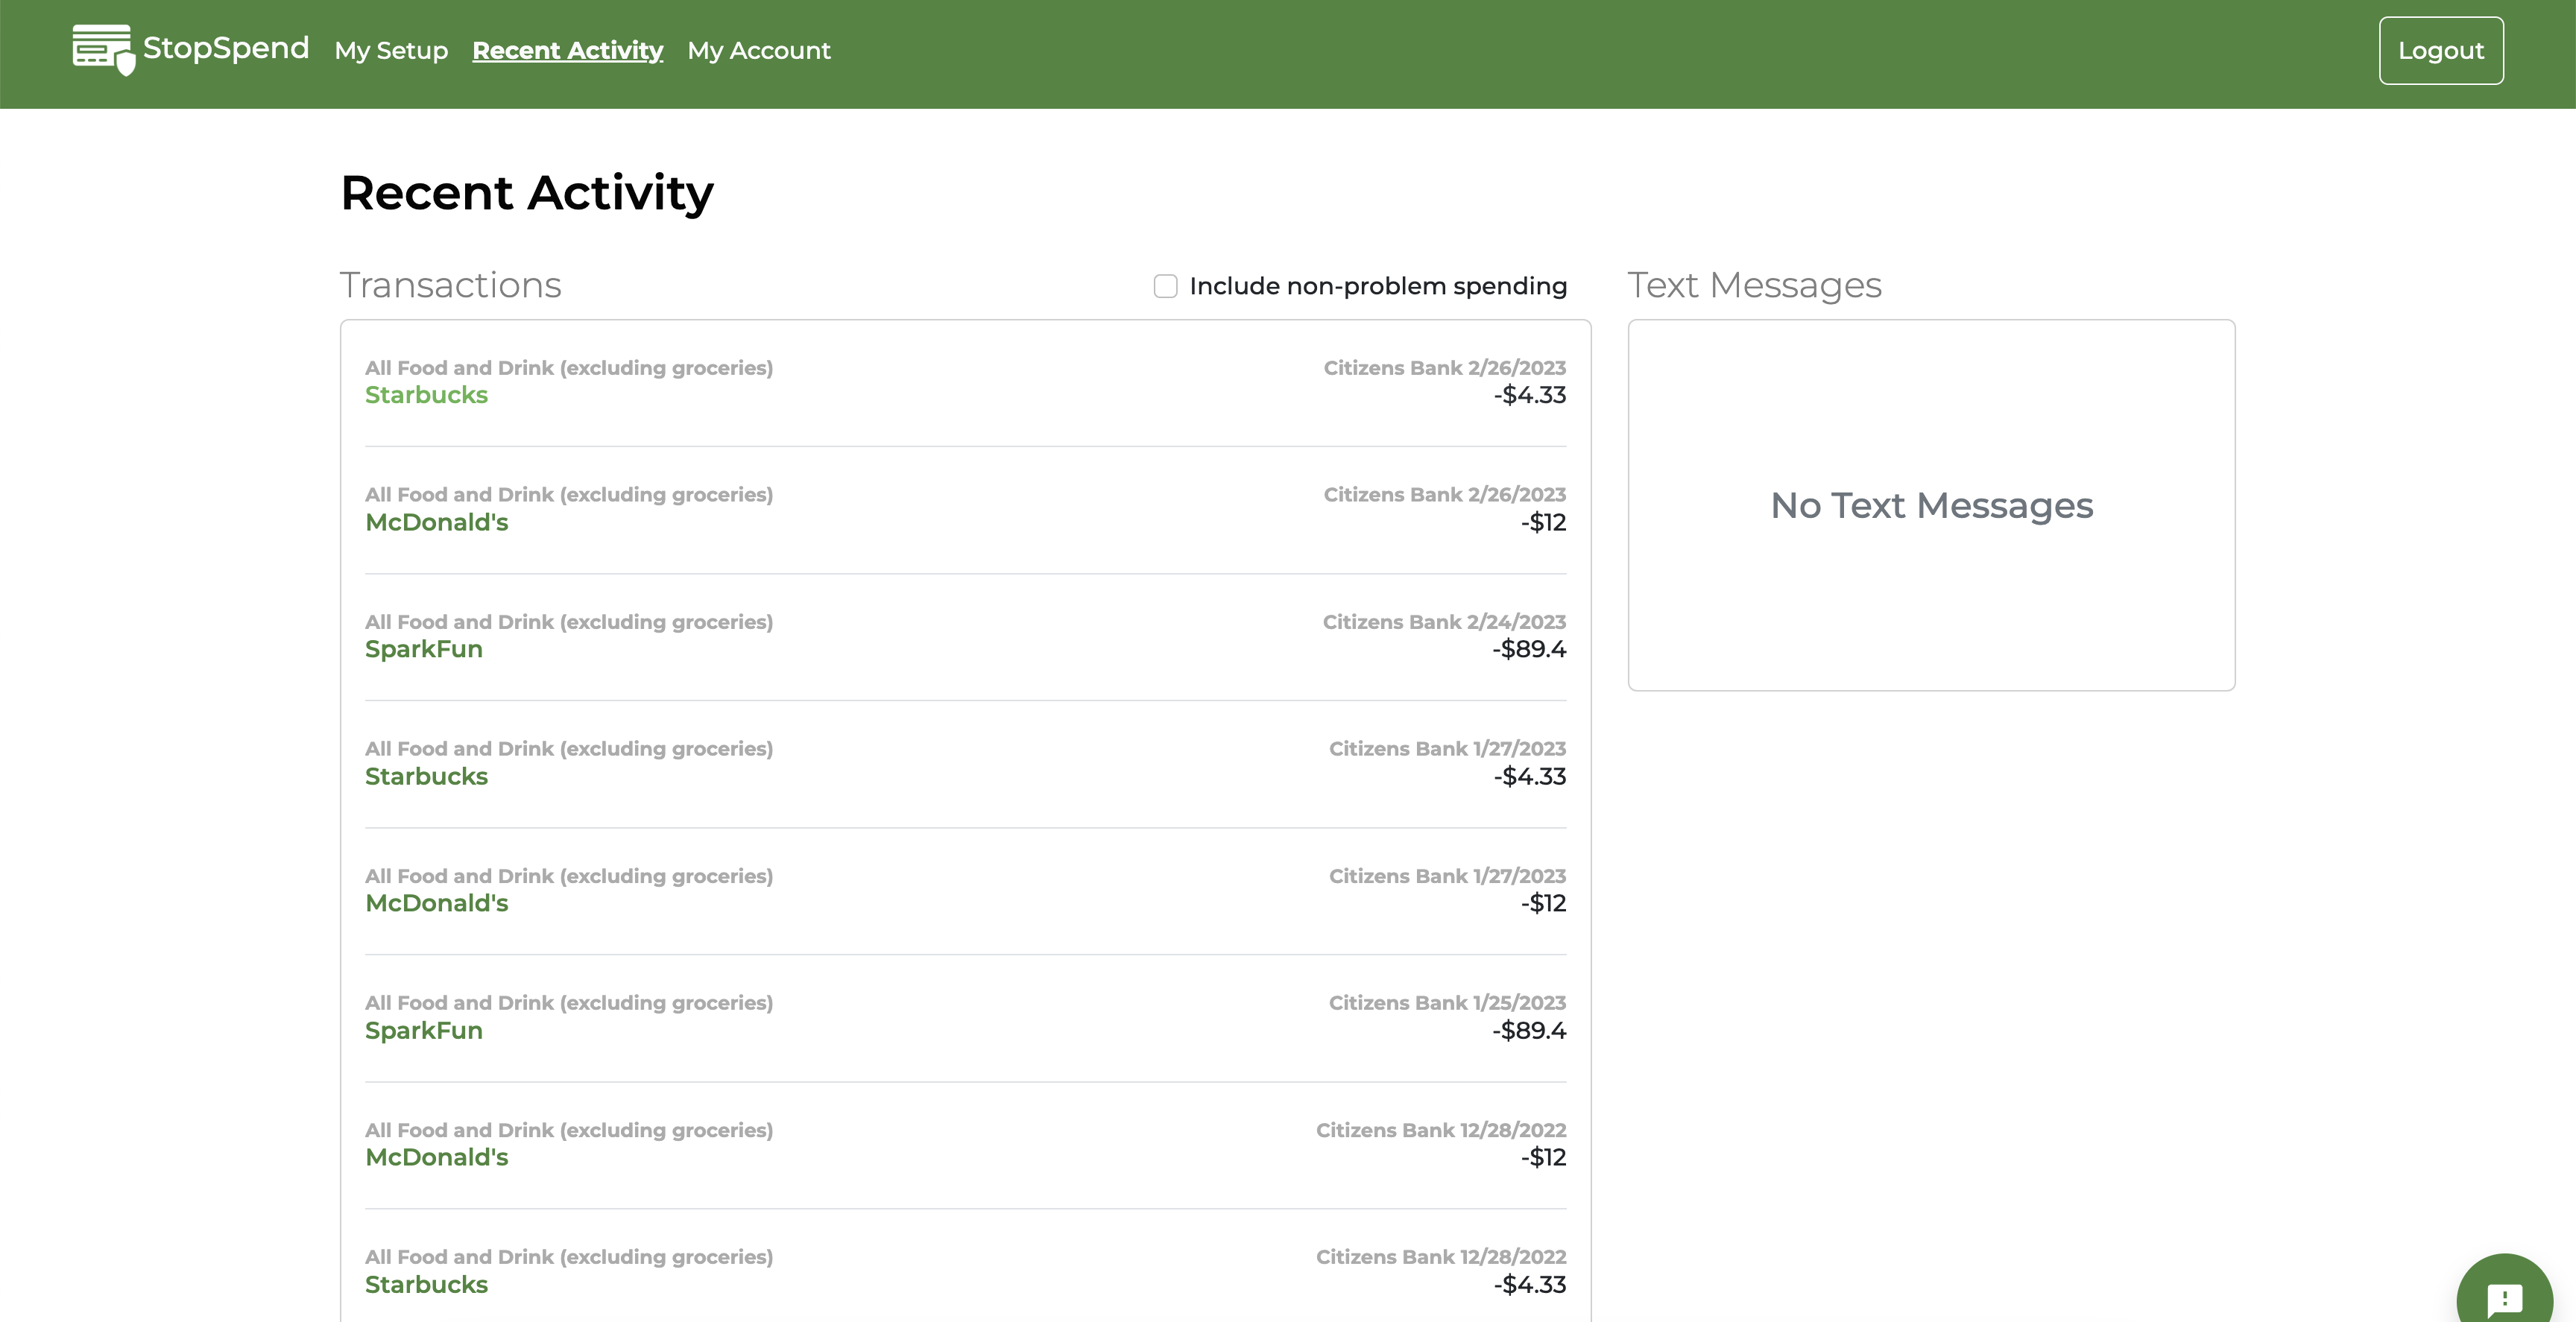Select McDonald's transaction from 12/28/2022
The height and width of the screenshot is (1322, 2576).
point(436,1157)
